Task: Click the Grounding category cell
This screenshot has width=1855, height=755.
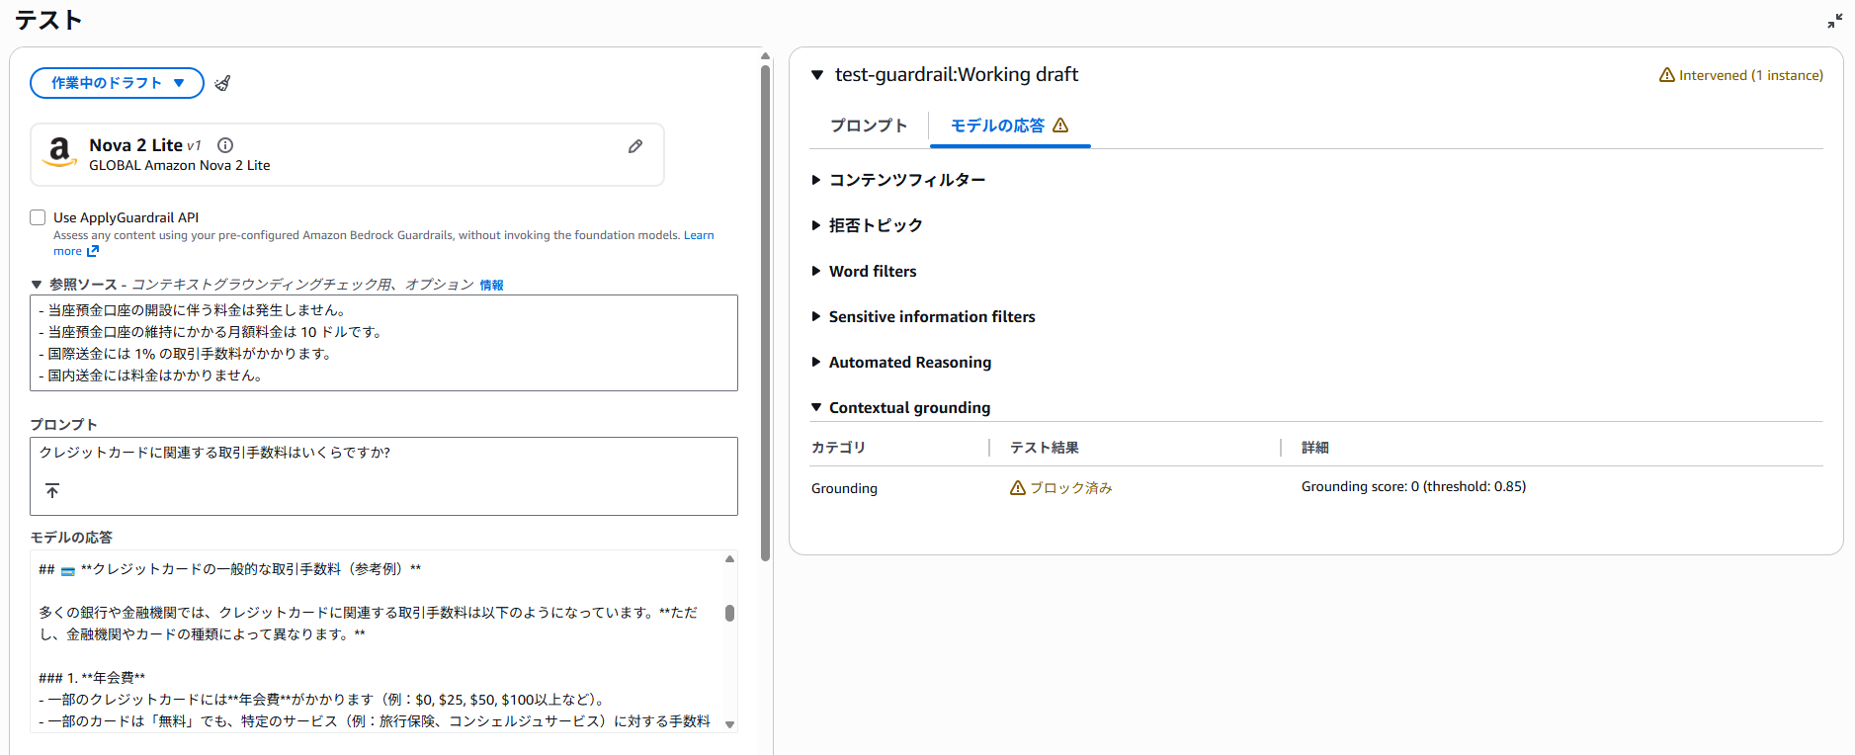Action: click(844, 488)
